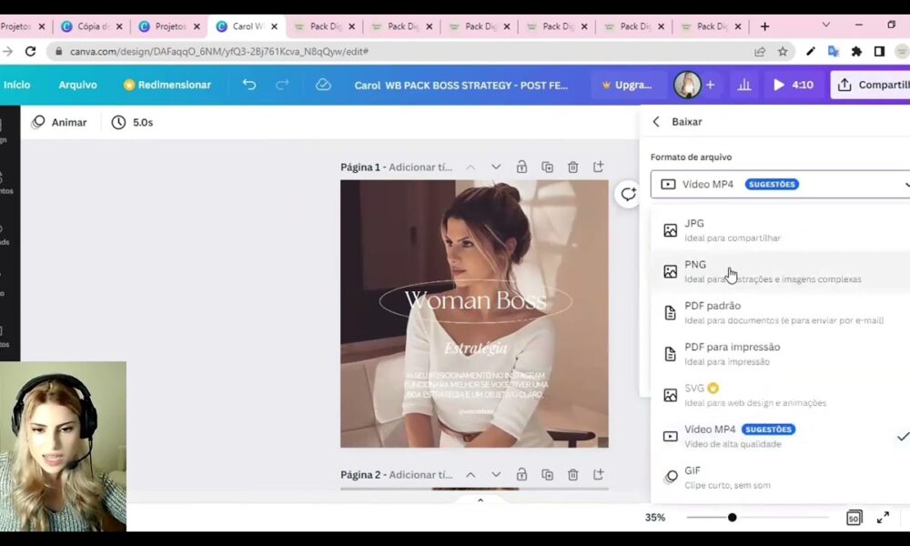
Task: Click the redo arrow icon
Action: click(282, 85)
